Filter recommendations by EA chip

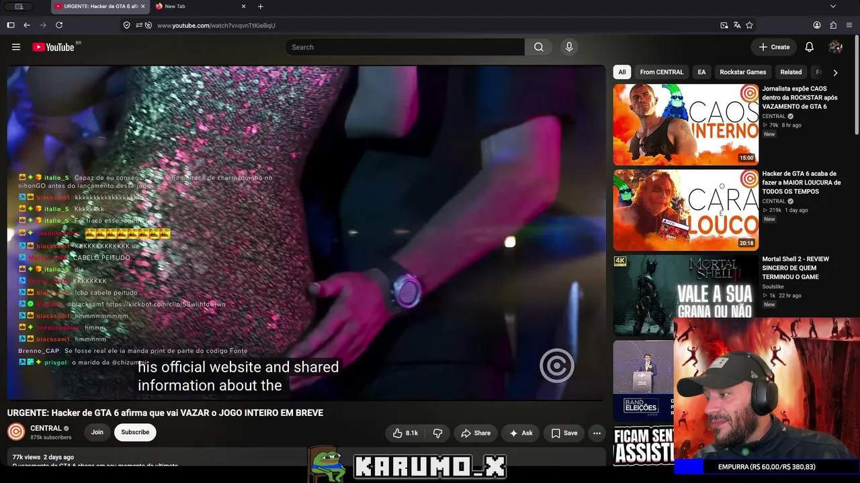[701, 72]
